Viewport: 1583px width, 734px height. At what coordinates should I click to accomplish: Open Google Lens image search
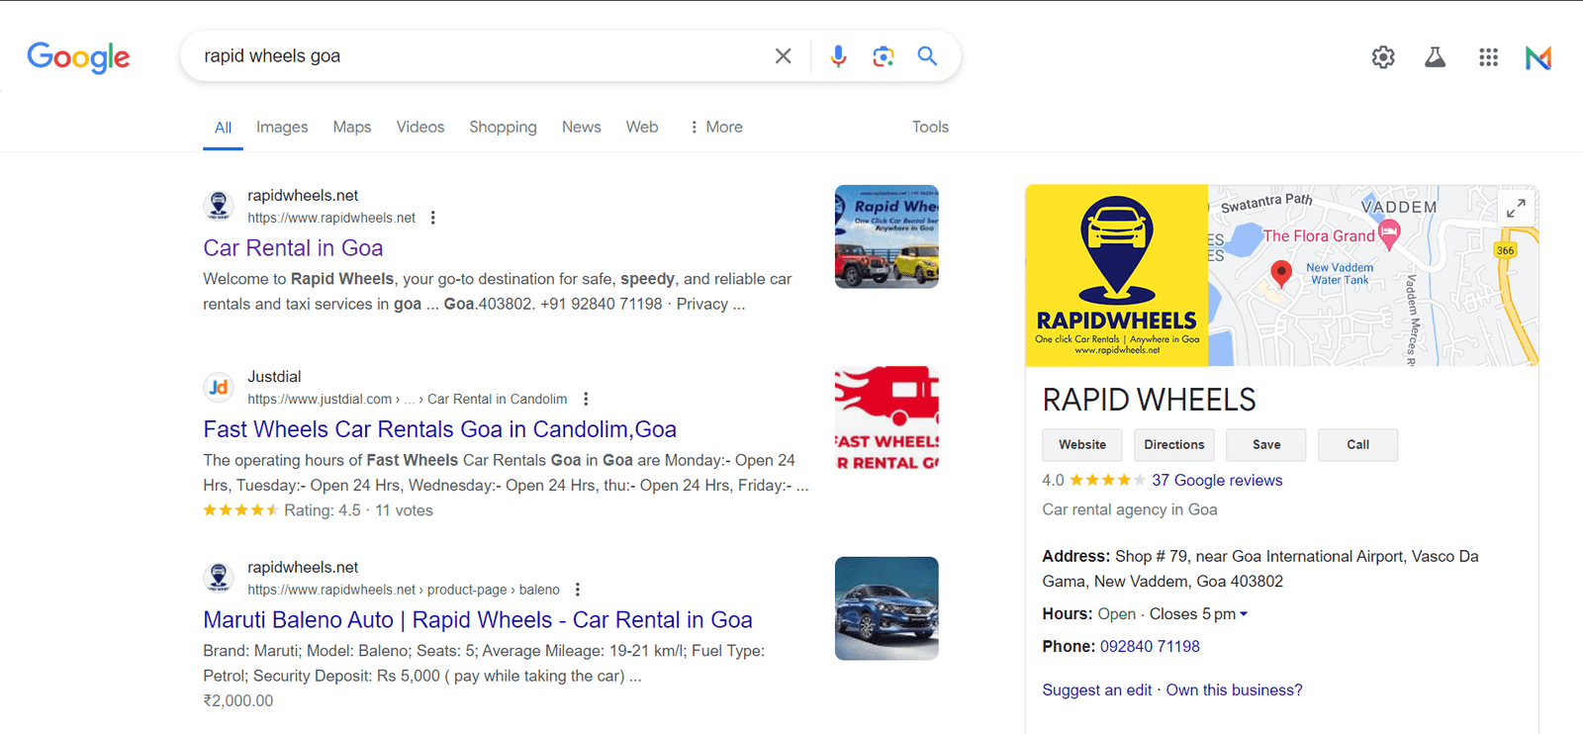coord(884,56)
